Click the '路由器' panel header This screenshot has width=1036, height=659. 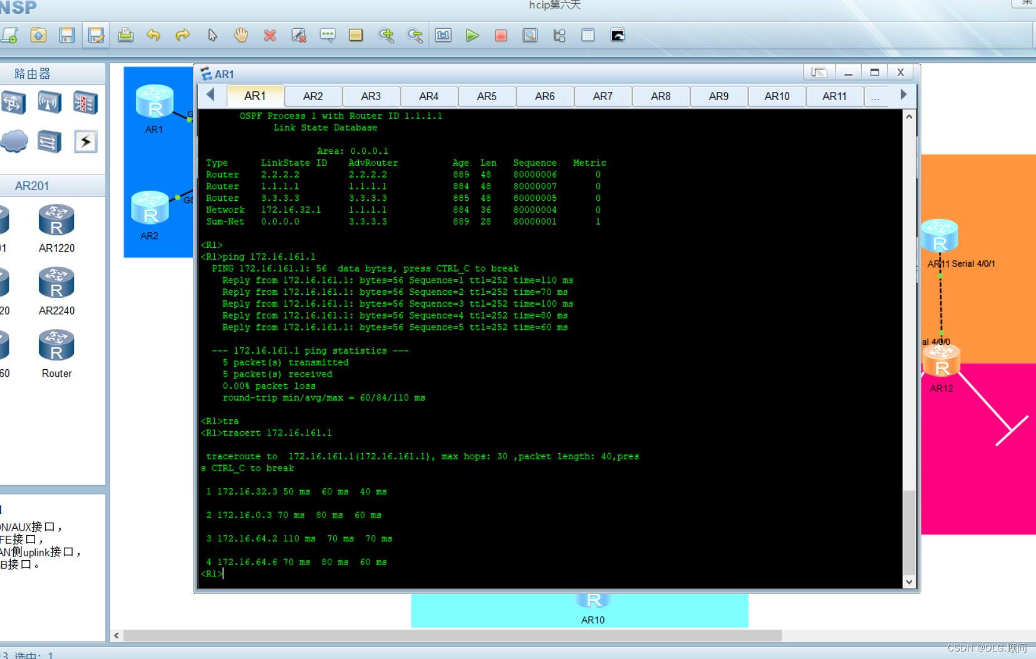coord(32,74)
